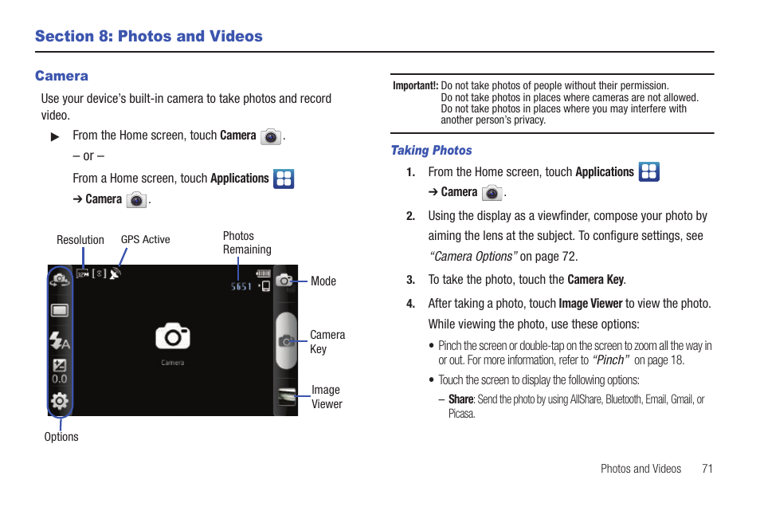Click the large white camera icon in viewfinder center

pyautogui.click(x=173, y=336)
